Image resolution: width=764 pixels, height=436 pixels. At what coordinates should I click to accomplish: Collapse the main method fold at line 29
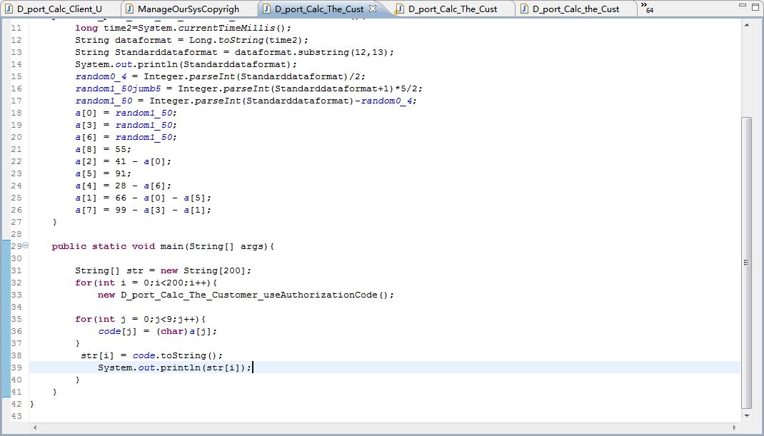26,245
